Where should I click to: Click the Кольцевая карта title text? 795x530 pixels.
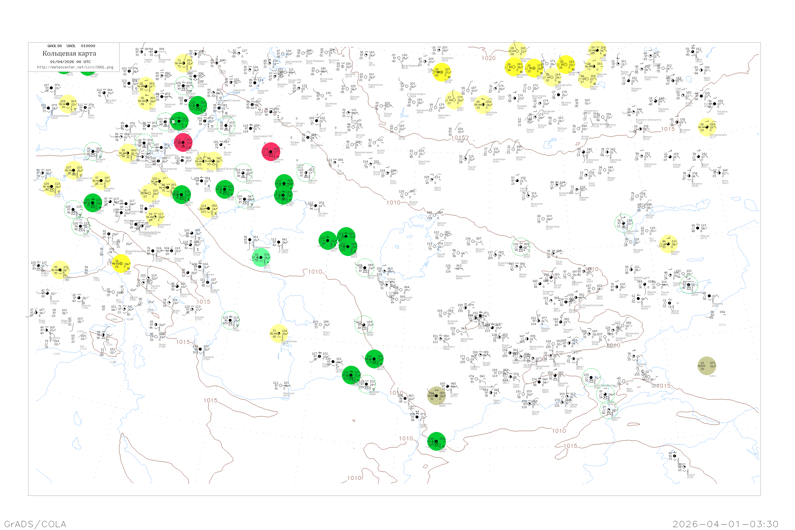[69, 54]
